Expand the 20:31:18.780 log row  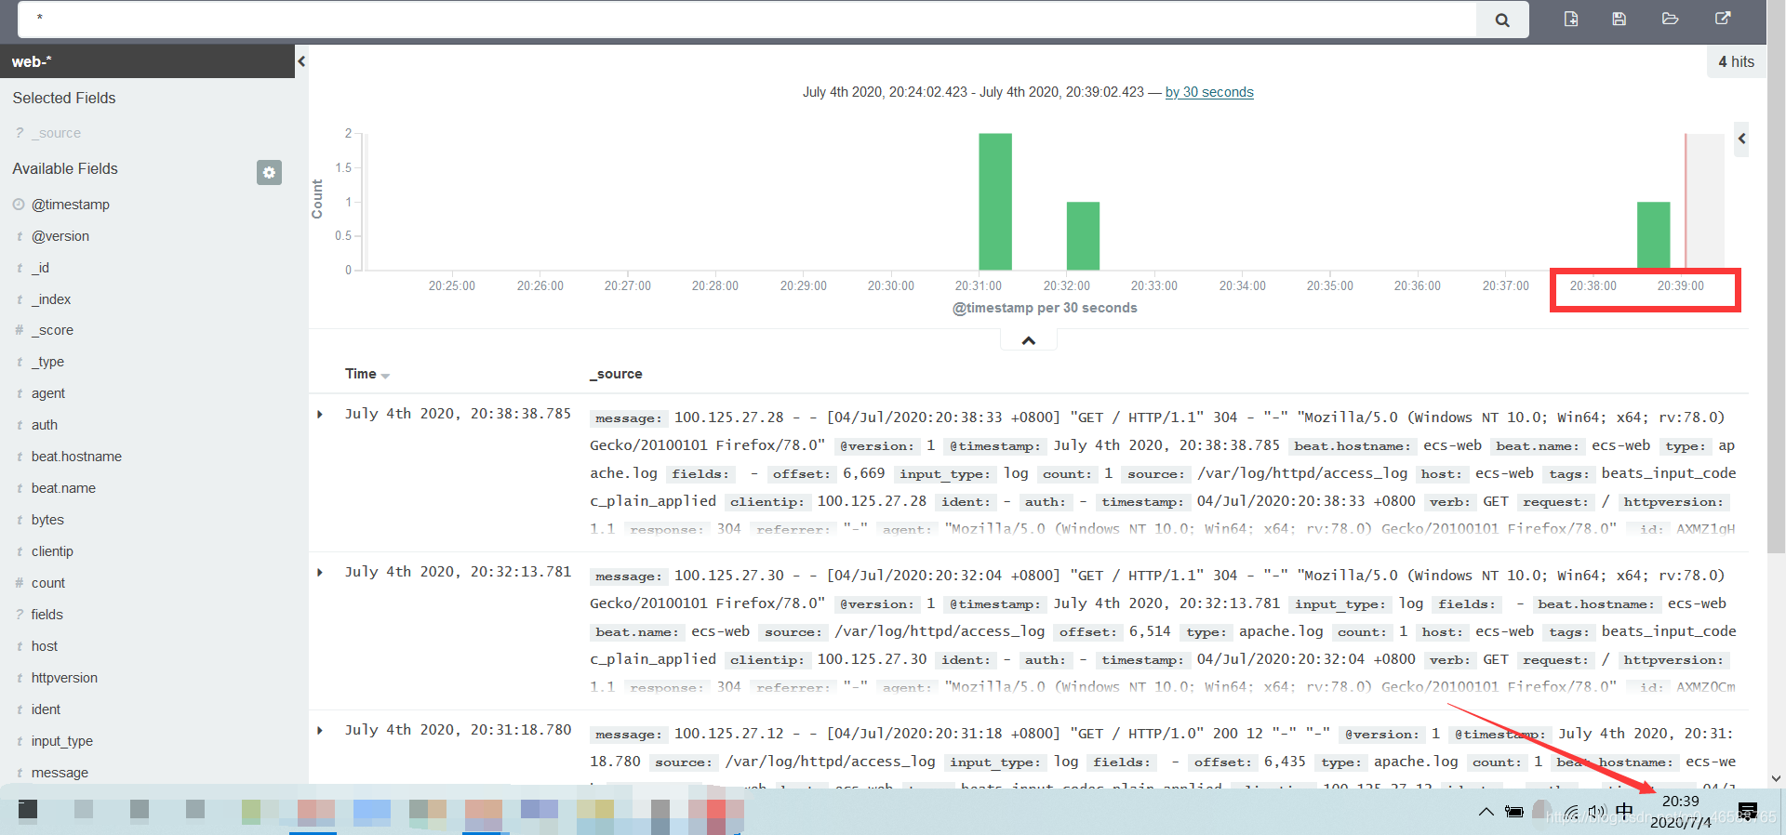click(320, 731)
